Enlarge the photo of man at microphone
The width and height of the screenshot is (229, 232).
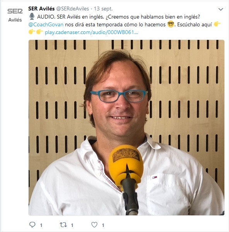point(126,127)
